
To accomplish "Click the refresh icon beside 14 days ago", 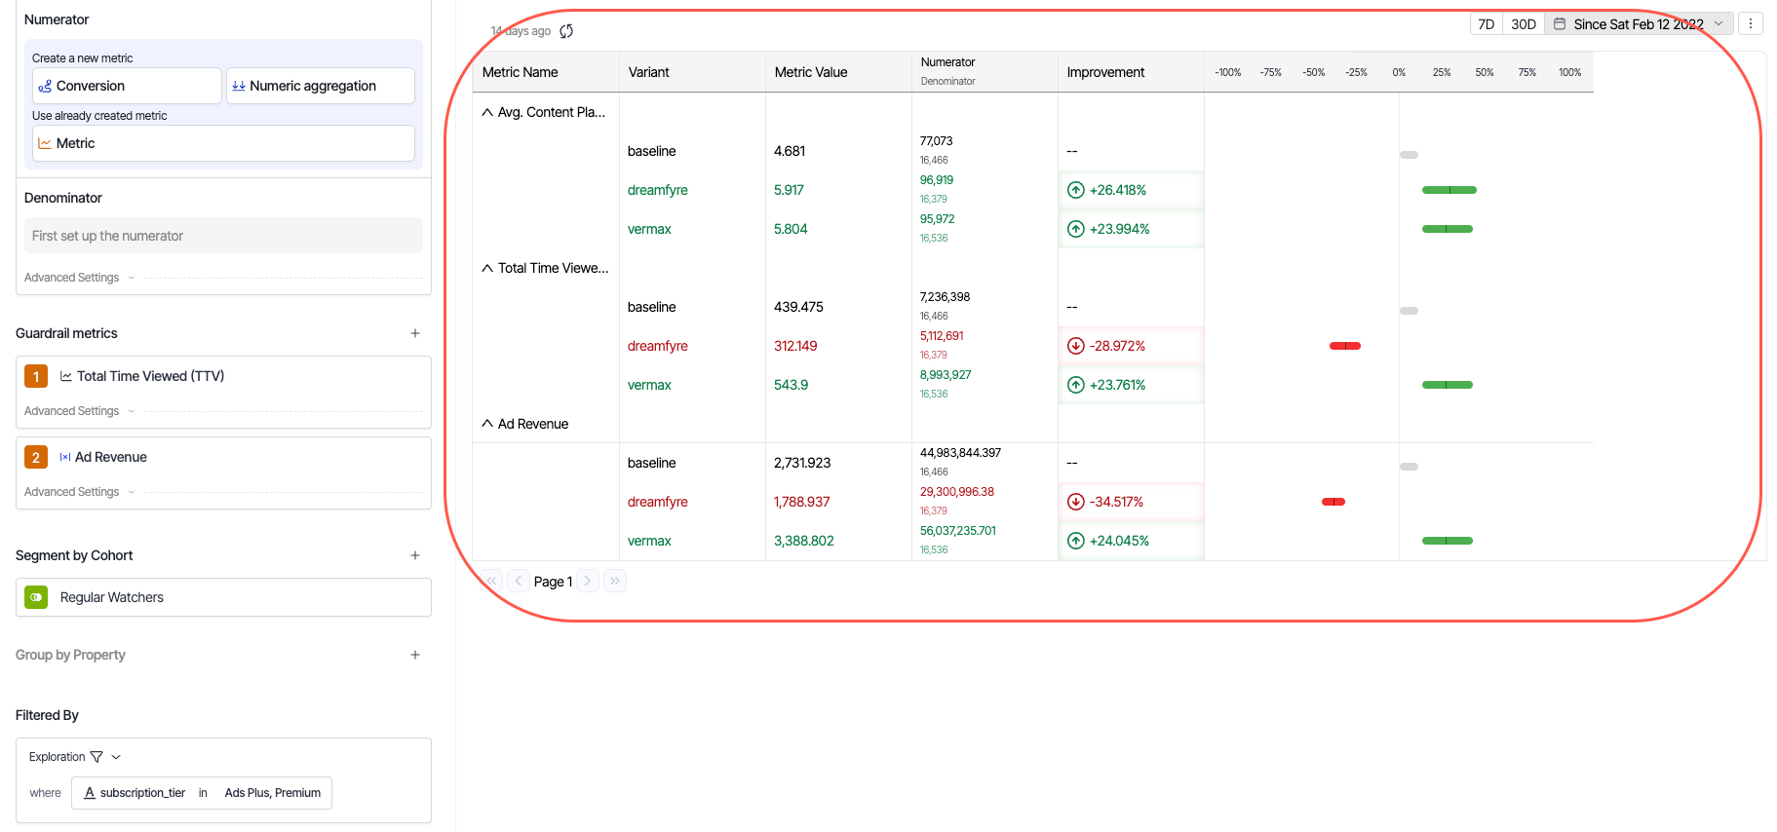I will pyautogui.click(x=566, y=31).
